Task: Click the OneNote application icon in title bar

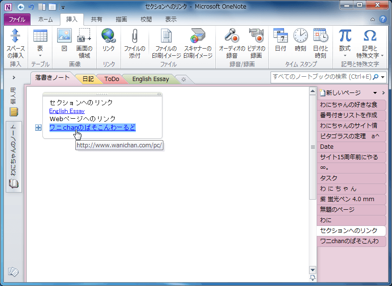Action: pos(8,7)
